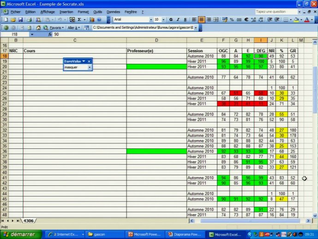Open the font color dropdown arrow

click(x=312, y=20)
